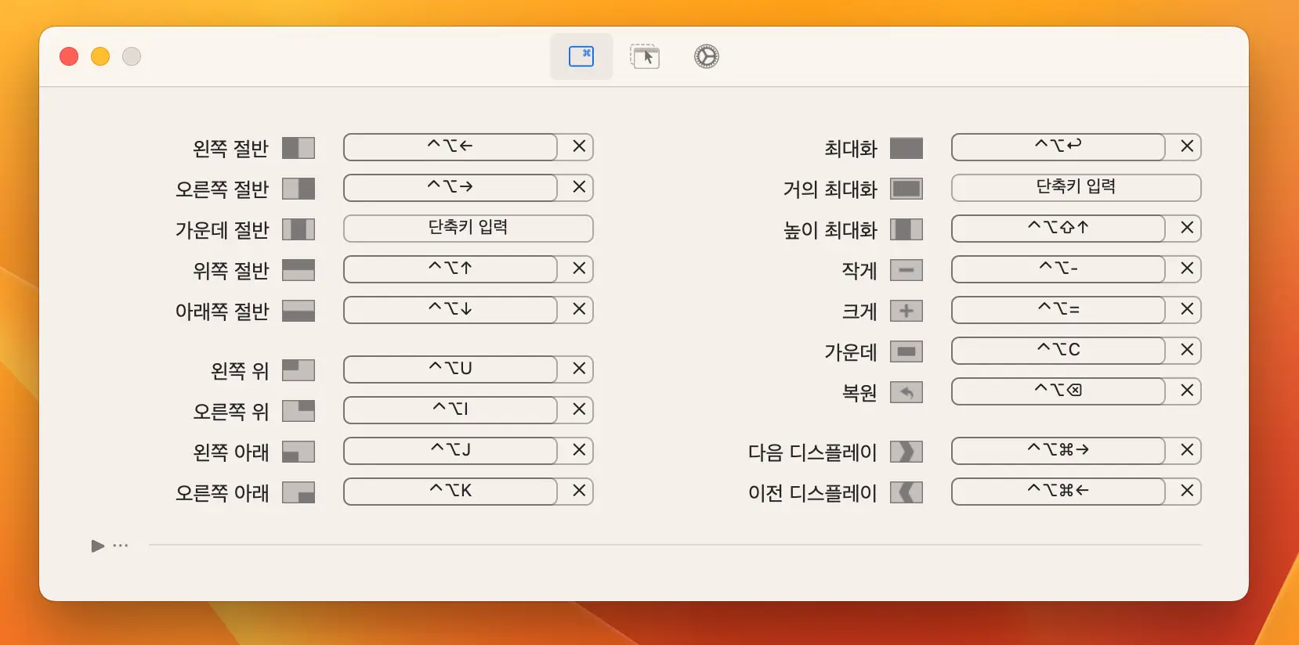The width and height of the screenshot is (1299, 645).
Task: Edit the 최대화 shortcut field
Action: click(x=1058, y=146)
